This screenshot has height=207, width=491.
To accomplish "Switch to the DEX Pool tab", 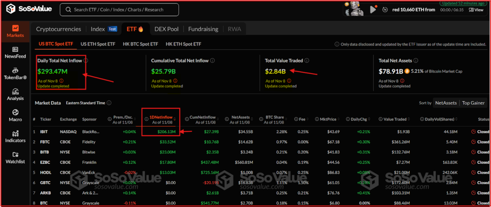I will tap(166, 29).
